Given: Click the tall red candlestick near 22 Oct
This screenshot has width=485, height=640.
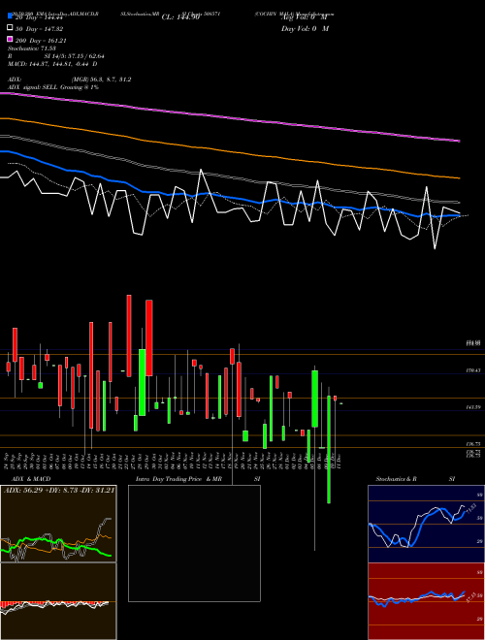Looking at the screenshot, I should (129, 336).
